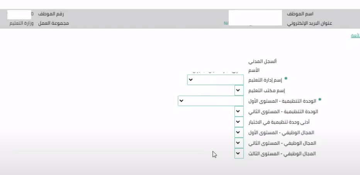
Task: Open المجال الوظيفي - المستوى الثاني dropdown arrow
Action: tap(239, 143)
